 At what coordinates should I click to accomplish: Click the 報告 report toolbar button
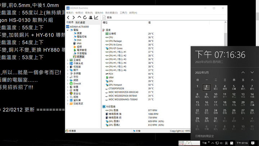(x=107, y=17)
